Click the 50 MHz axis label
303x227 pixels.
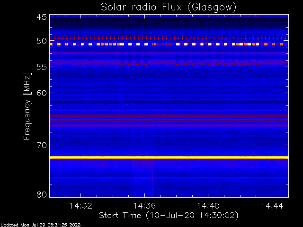(x=42, y=41)
